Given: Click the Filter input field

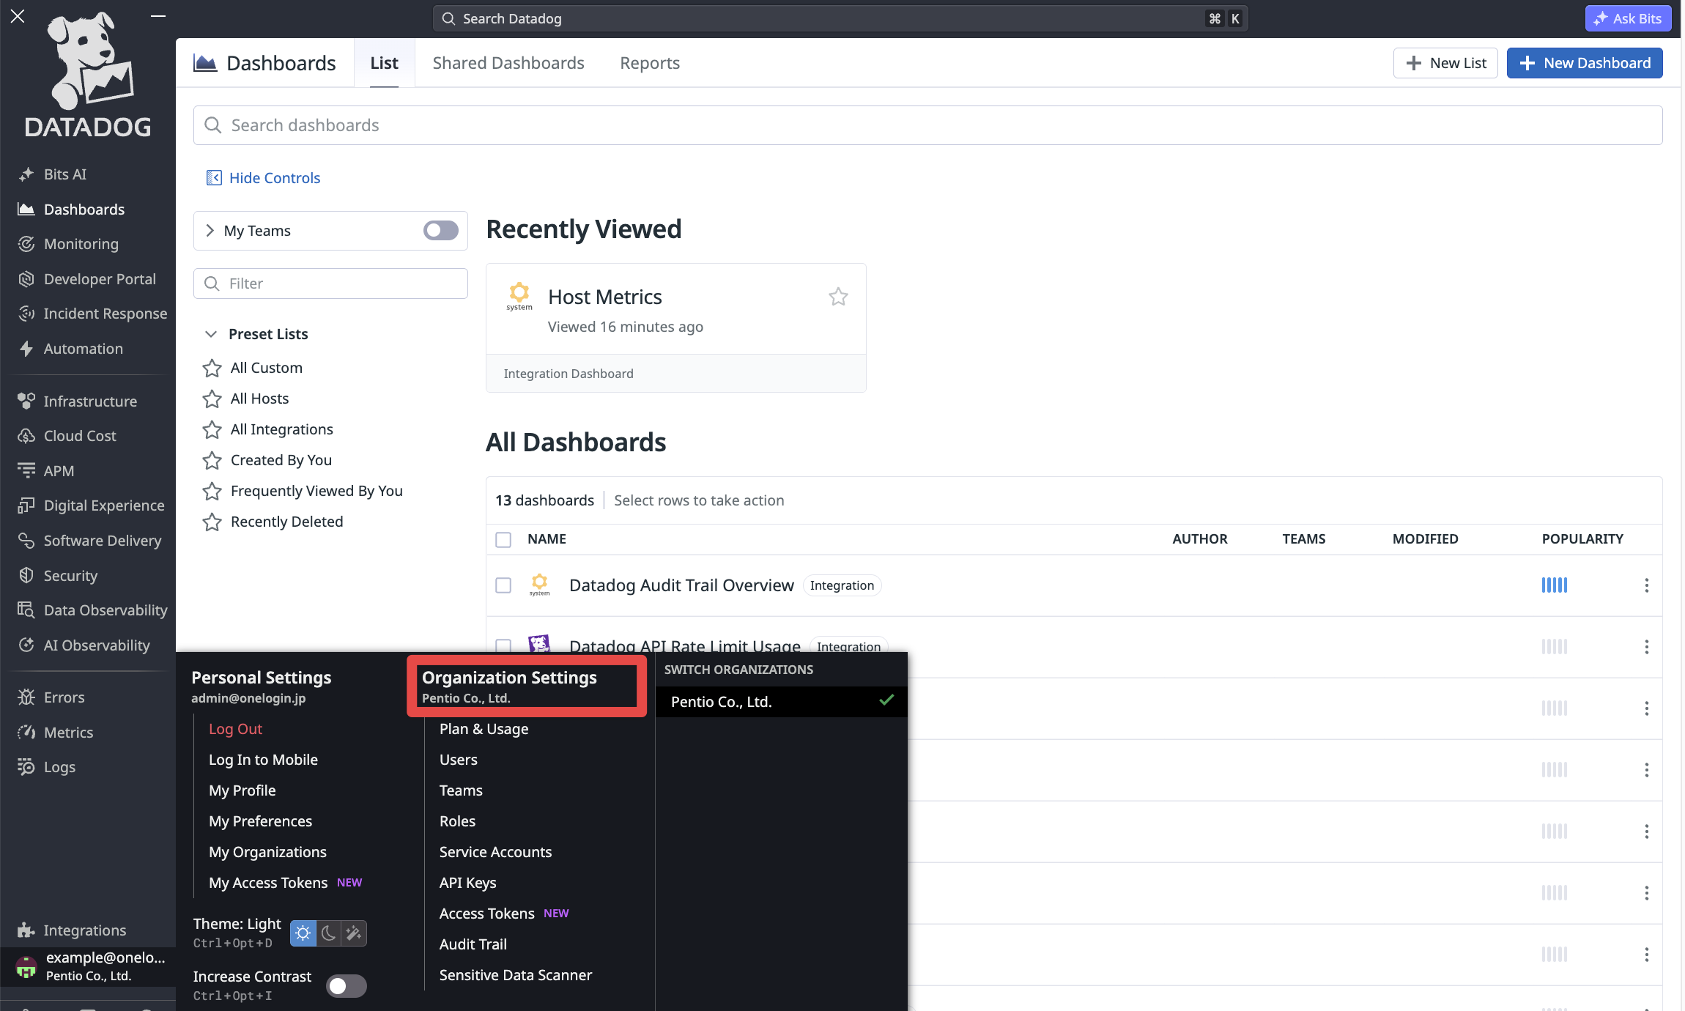Looking at the screenshot, I should point(330,284).
